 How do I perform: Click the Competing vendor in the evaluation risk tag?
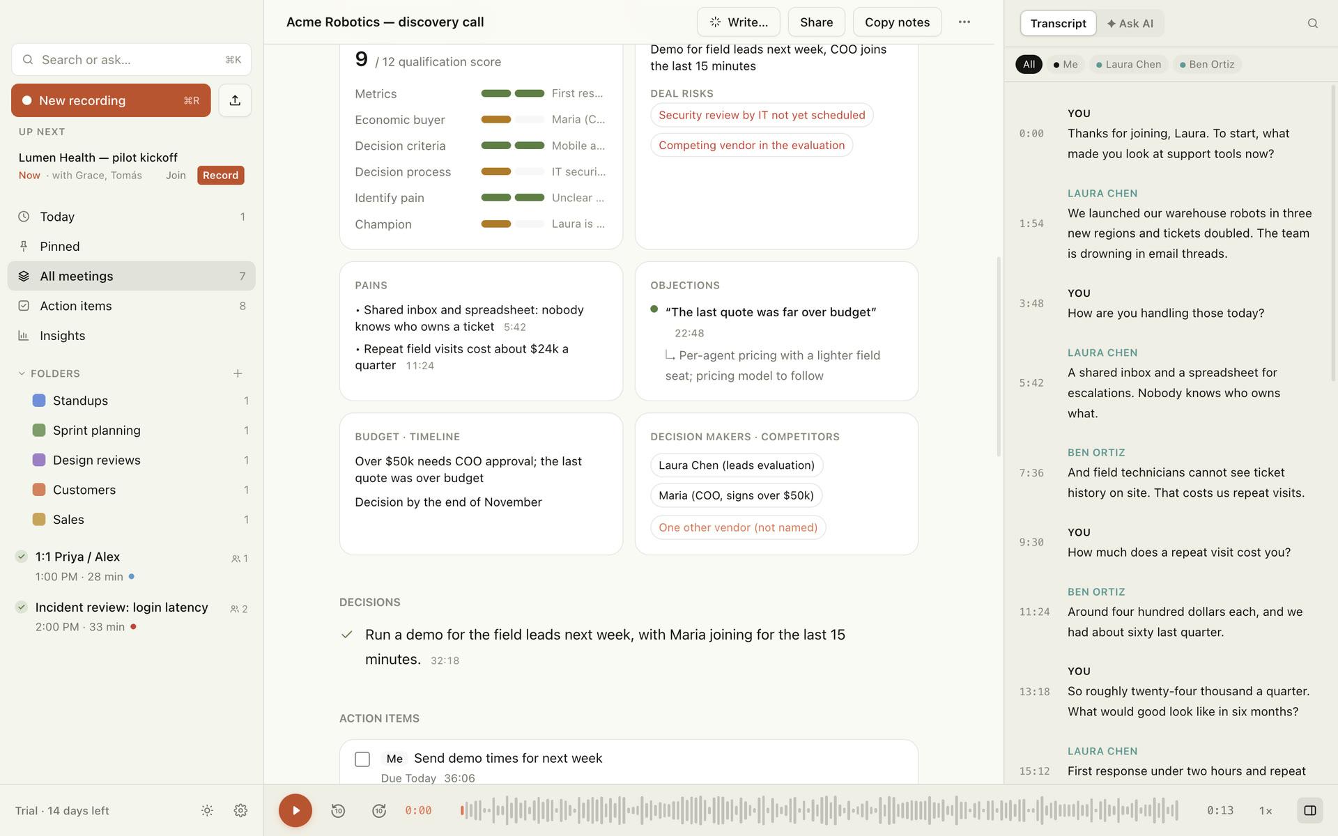point(752,145)
